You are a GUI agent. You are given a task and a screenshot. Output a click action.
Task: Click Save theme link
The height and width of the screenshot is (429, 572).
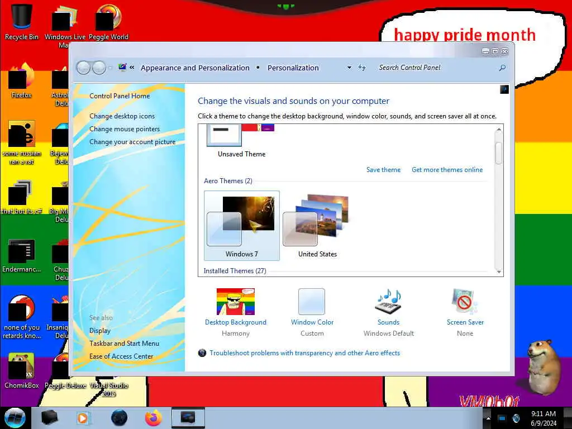(x=383, y=170)
